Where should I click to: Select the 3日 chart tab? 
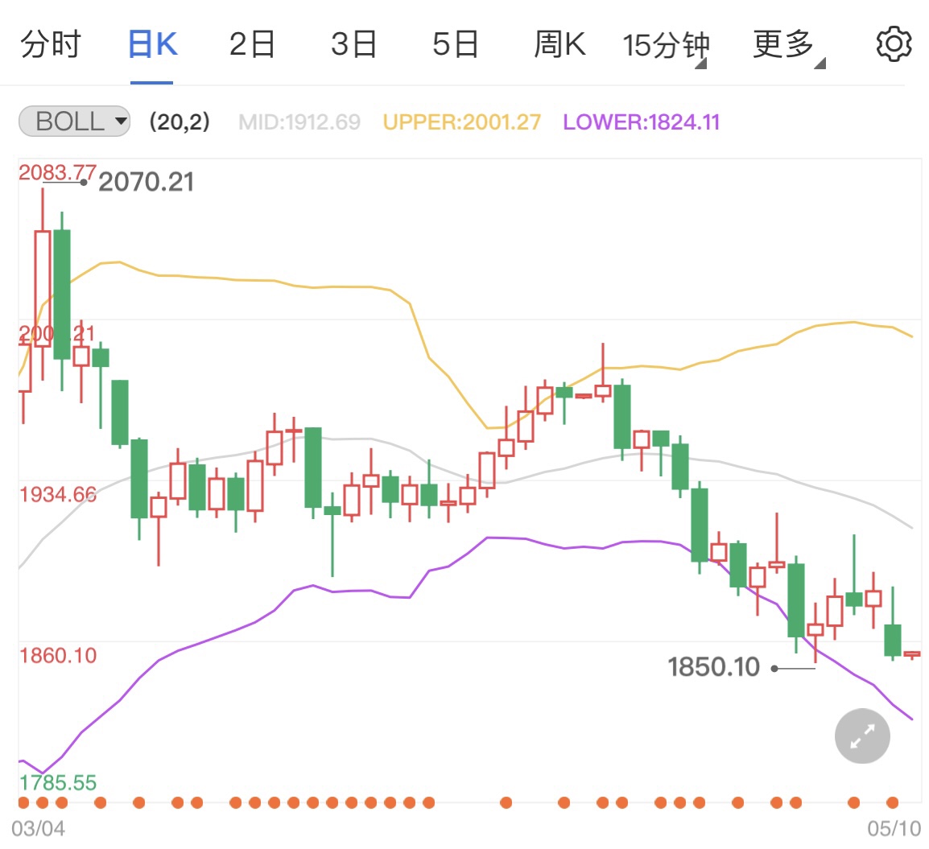(353, 44)
